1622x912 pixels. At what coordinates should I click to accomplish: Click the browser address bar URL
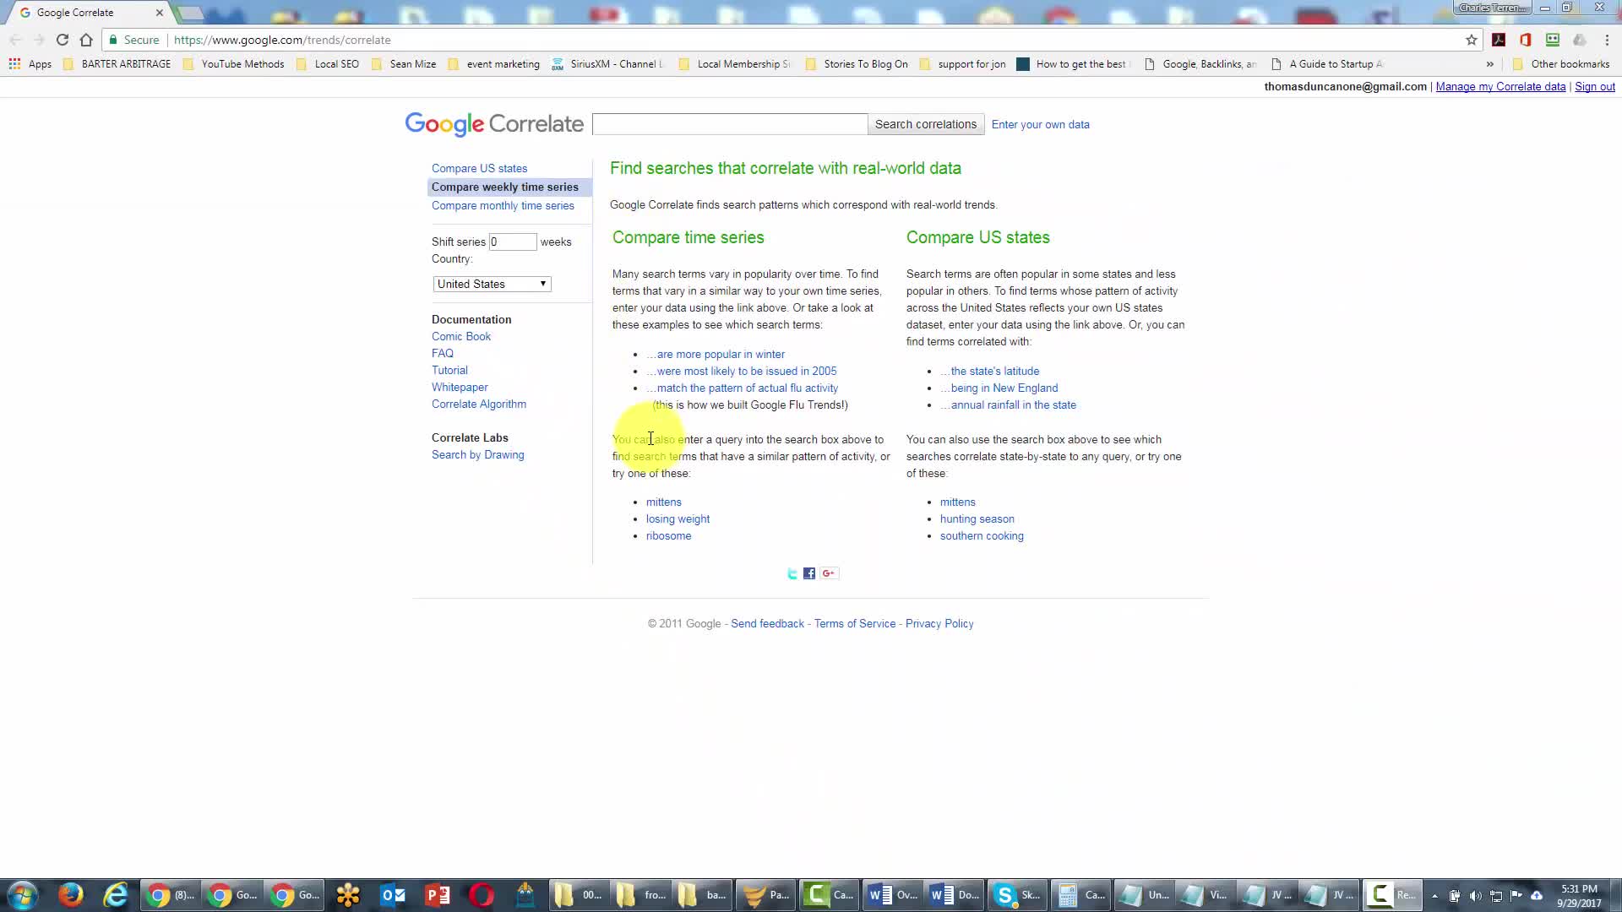tap(282, 40)
